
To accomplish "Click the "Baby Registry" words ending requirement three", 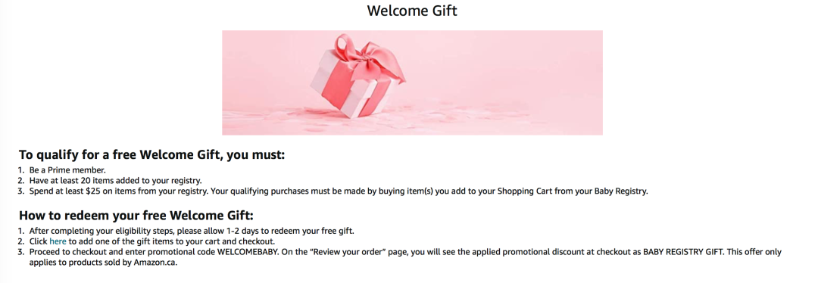I will click(x=620, y=191).
